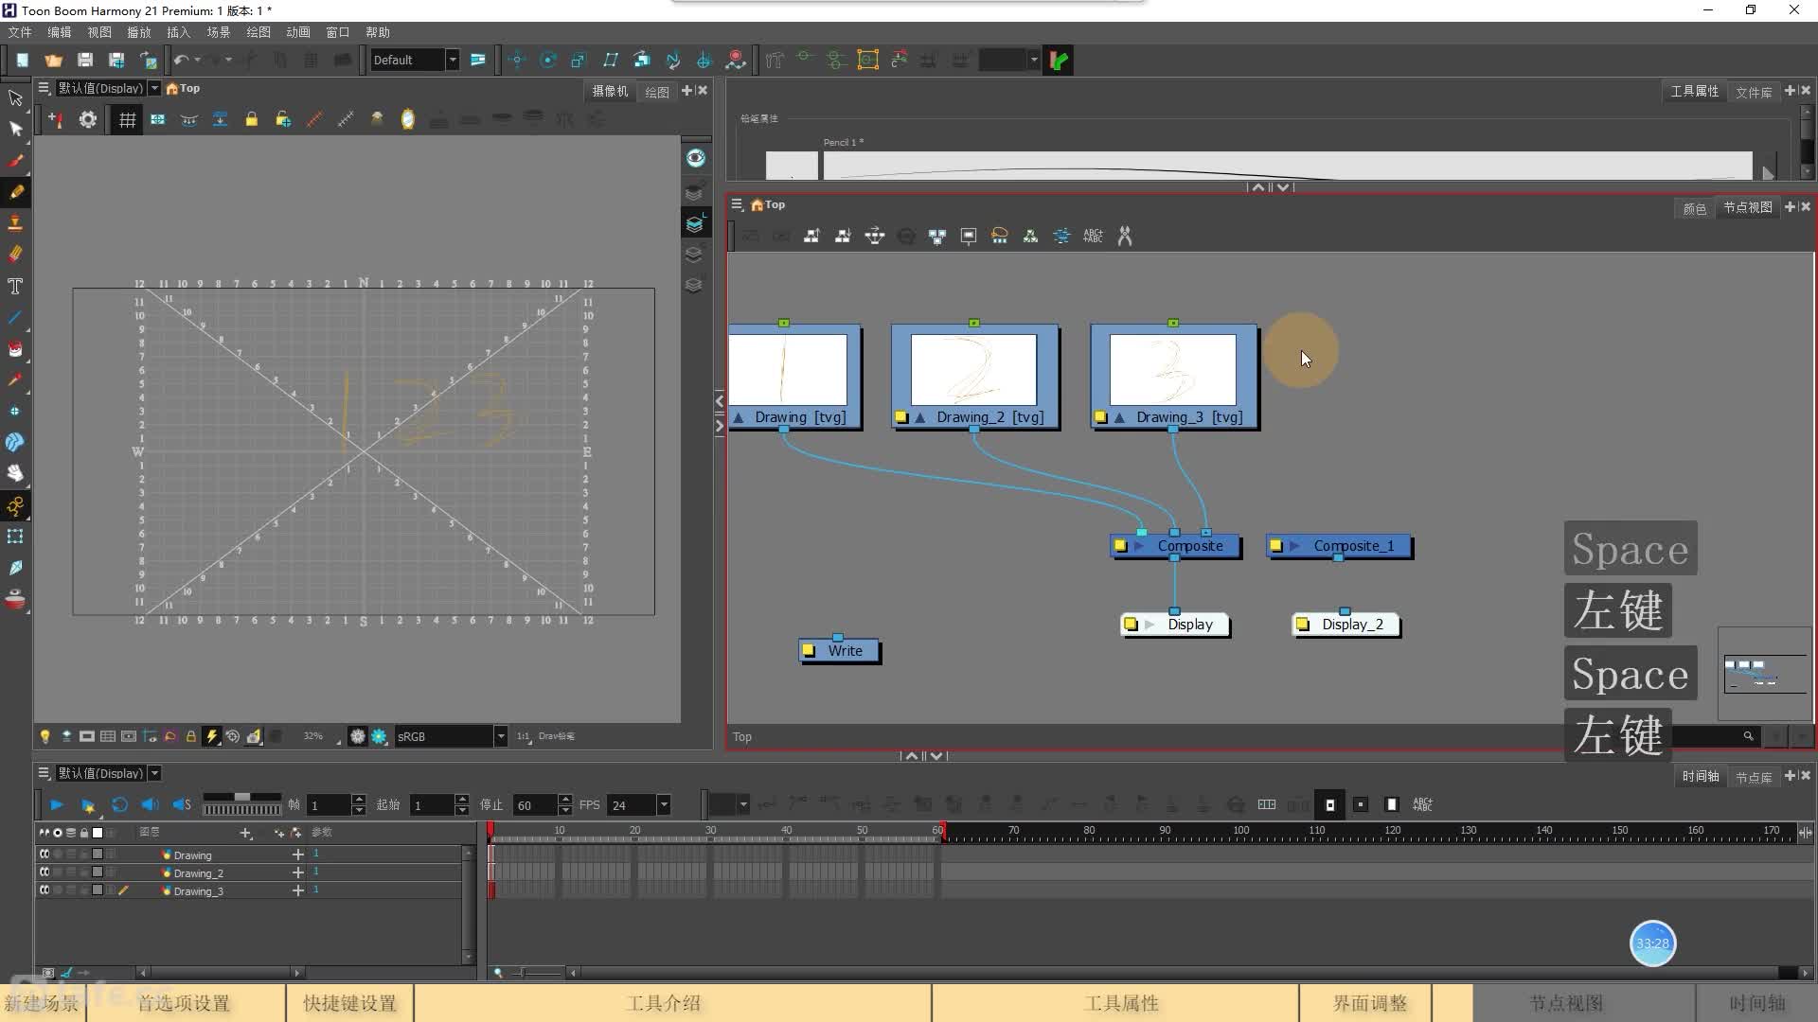Screen dimensions: 1818x1022
Task: Click the scissors cut icon in node view toolbar
Action: [x=1125, y=236]
